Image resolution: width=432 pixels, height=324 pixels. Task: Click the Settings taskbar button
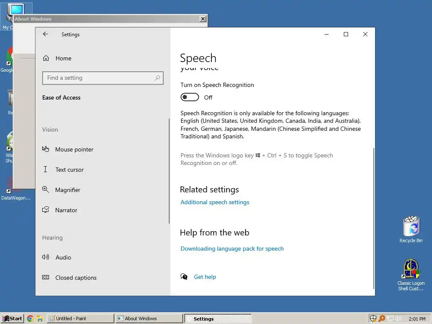(218, 319)
